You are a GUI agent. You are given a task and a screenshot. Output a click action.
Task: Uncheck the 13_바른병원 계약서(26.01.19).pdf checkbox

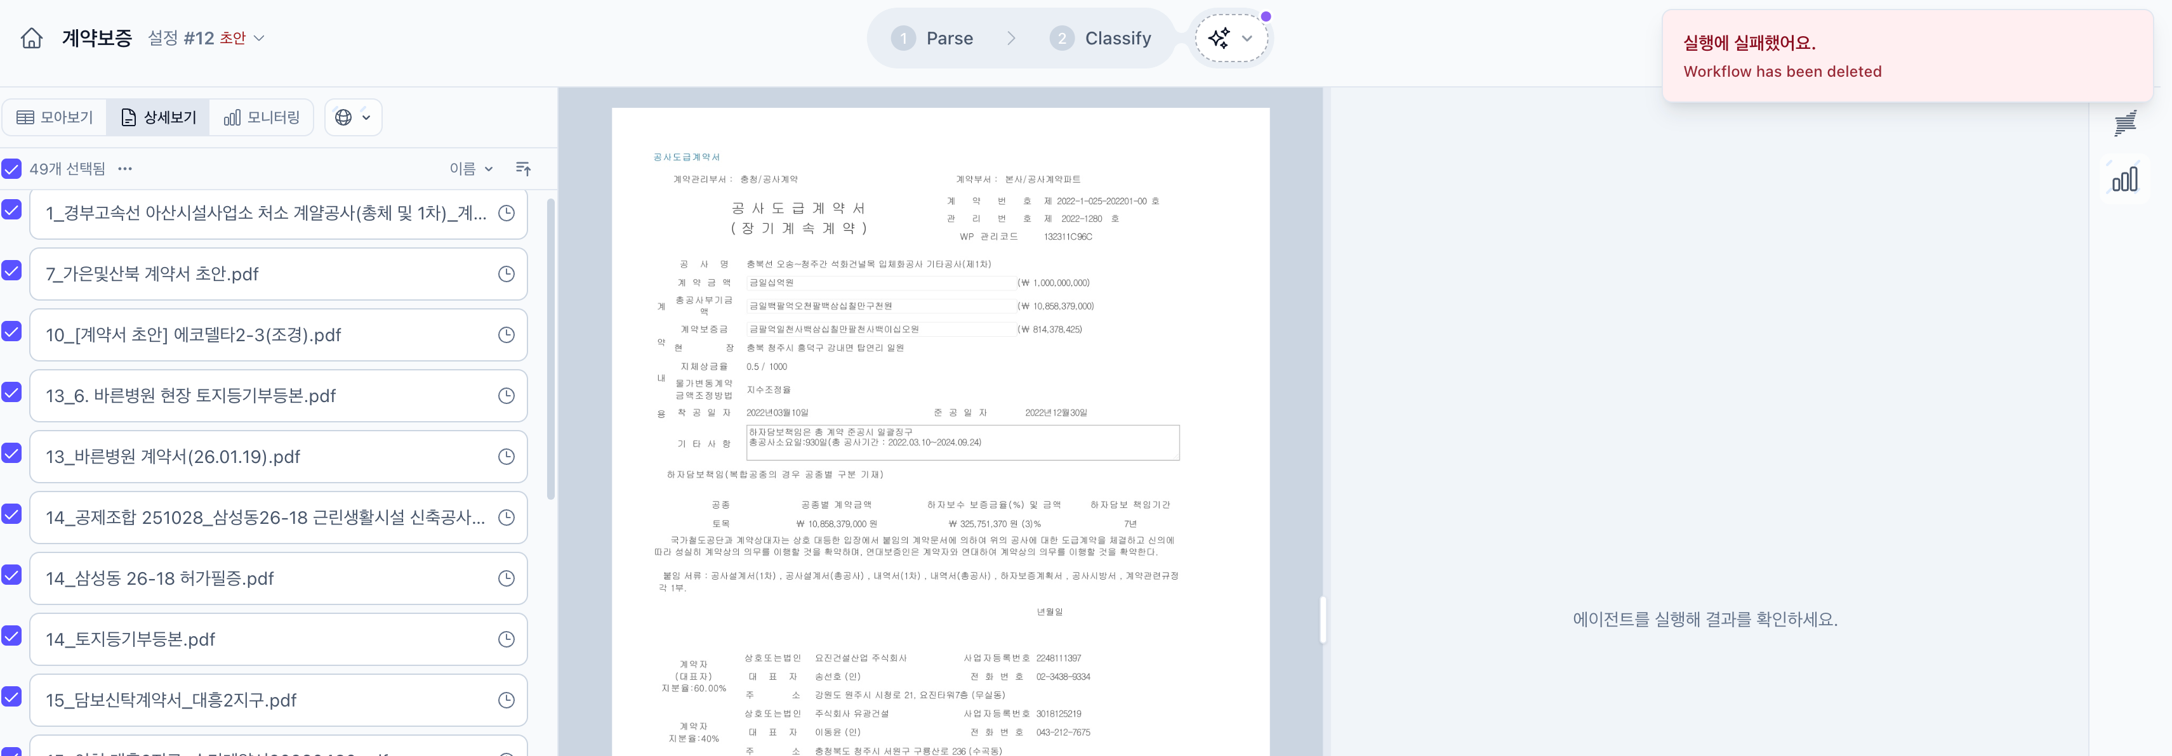click(x=11, y=453)
